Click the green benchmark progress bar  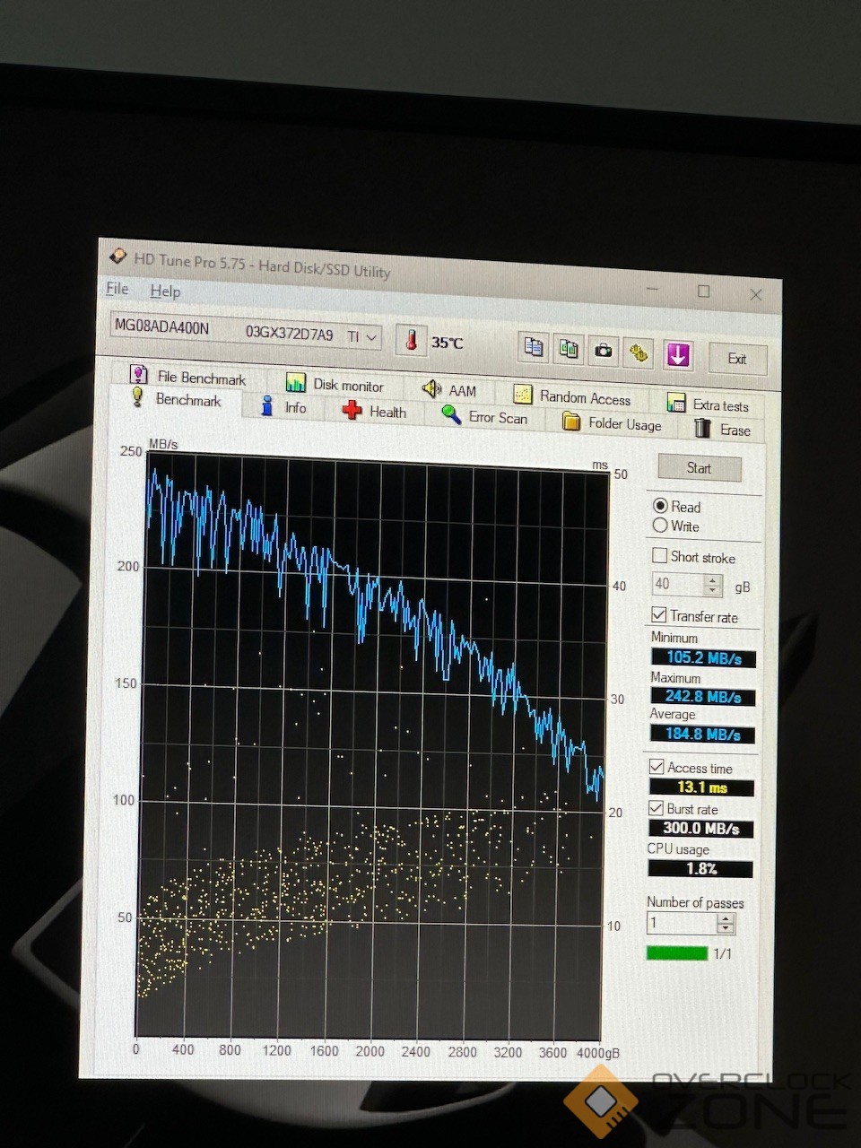click(x=677, y=952)
